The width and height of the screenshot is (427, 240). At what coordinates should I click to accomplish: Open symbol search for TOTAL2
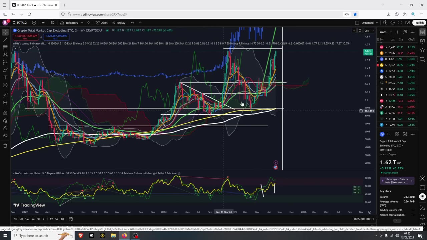20,23
